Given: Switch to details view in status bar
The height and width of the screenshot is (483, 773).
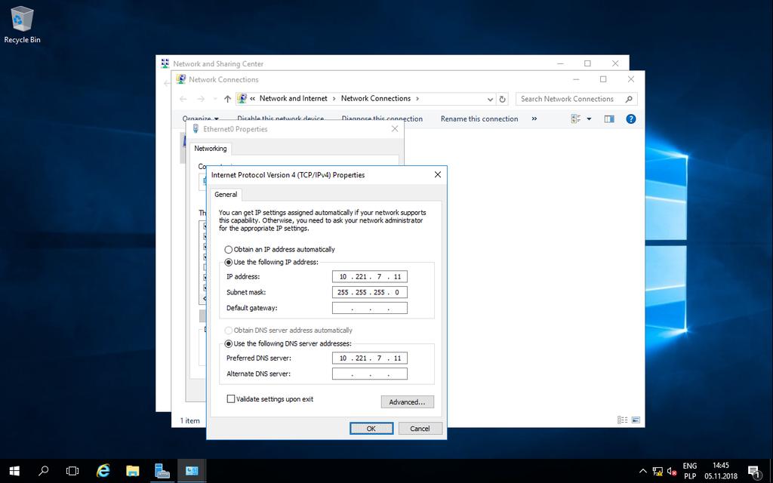Looking at the screenshot, I should point(623,420).
